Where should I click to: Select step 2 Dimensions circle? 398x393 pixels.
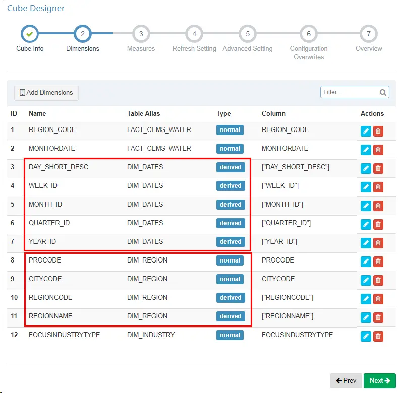coord(83,34)
